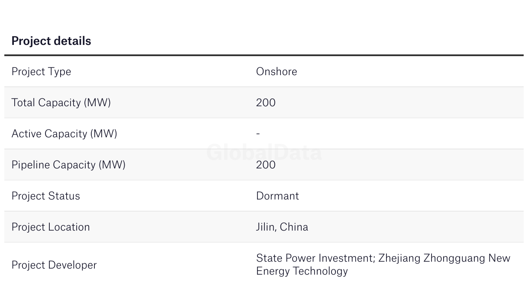The height and width of the screenshot is (304, 528).
Task: Select the Project Location label
Action: point(51,227)
